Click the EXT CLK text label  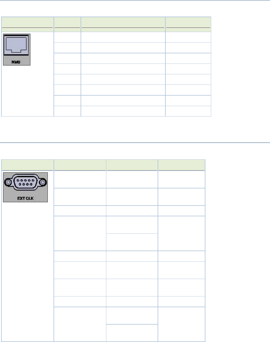point(25,198)
